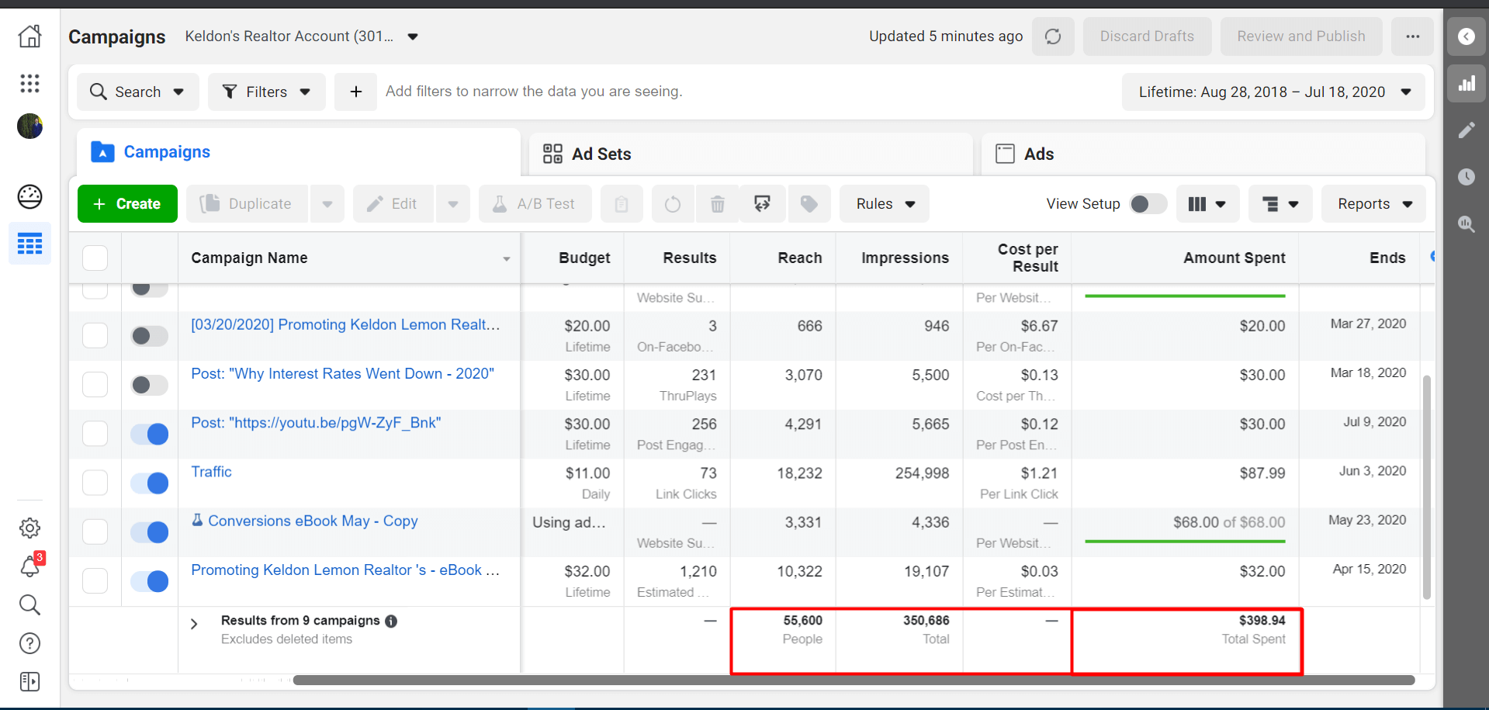Turn on Why Interest Rates Went Down campaign
1489x710 pixels.
point(149,385)
